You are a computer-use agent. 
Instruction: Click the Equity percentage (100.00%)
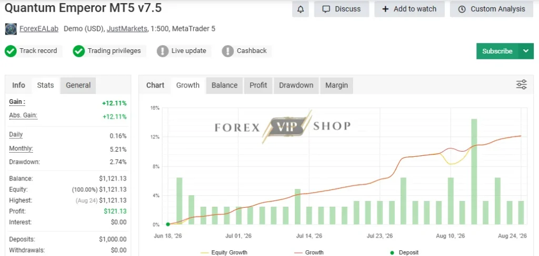(x=85, y=189)
